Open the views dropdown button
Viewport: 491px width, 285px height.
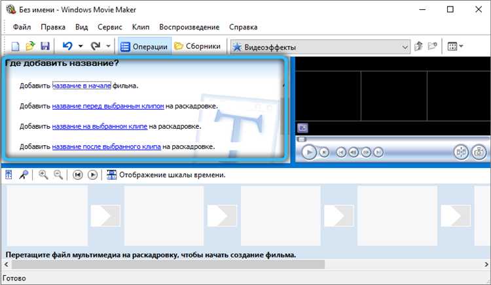[x=455, y=46]
